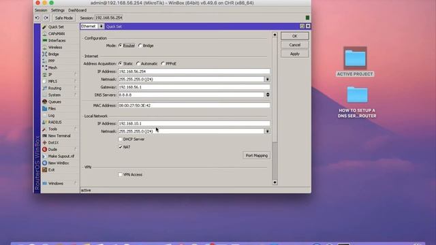Open Mesh in sidebar
Image resolution: width=436 pixels, height=245 pixels.
click(x=52, y=68)
